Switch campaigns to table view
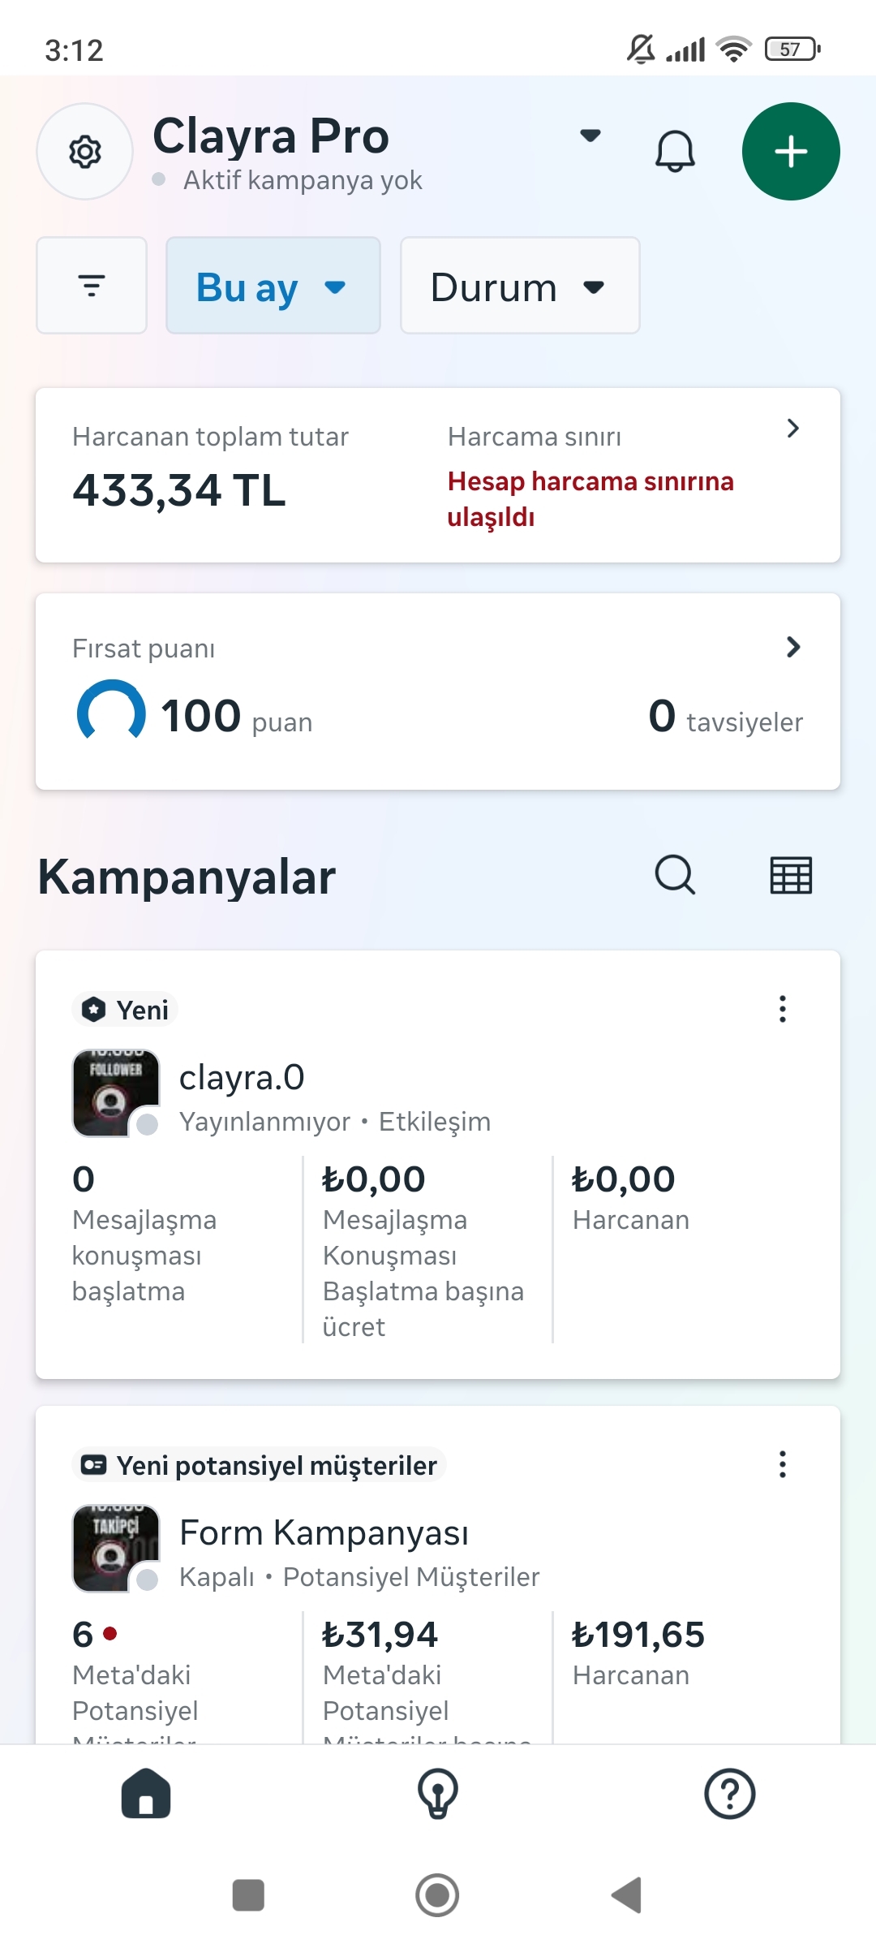This screenshot has height=1948, width=876. click(x=791, y=875)
